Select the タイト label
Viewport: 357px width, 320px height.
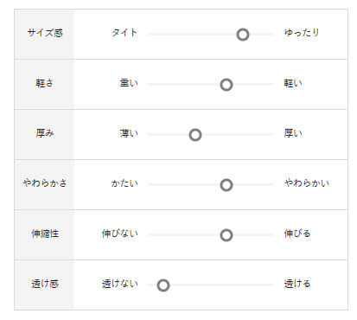pyautogui.click(x=124, y=33)
